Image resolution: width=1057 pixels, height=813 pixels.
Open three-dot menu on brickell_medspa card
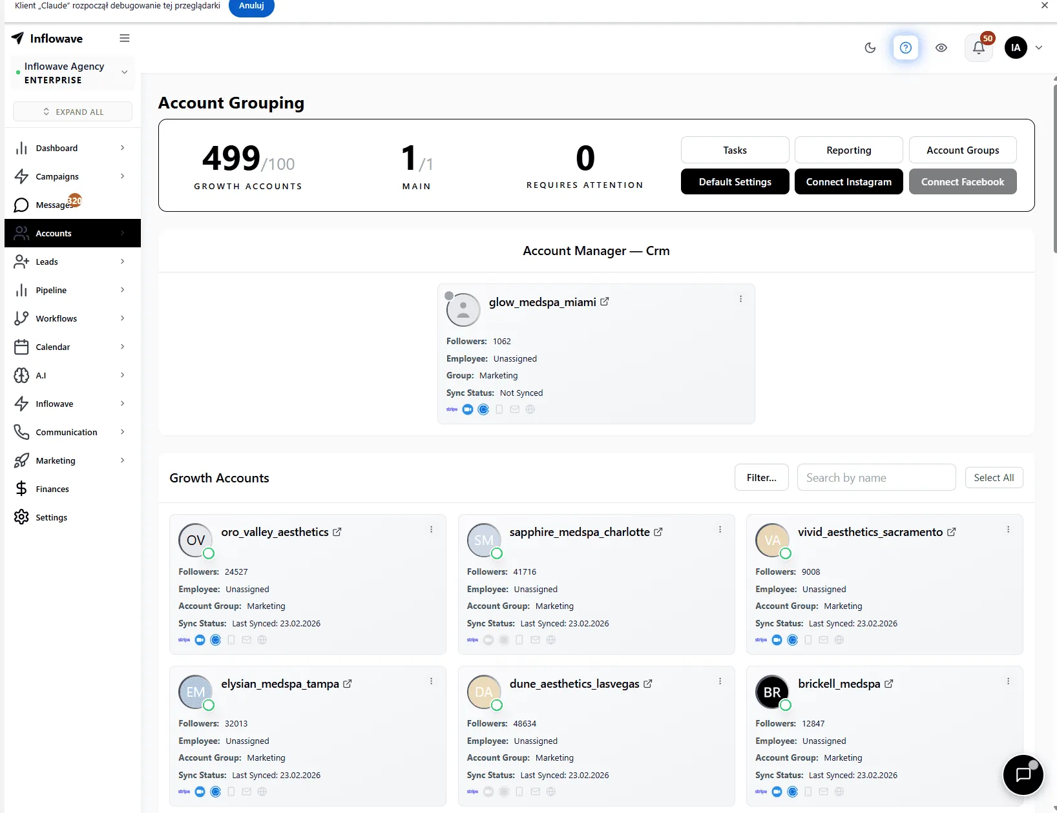pyautogui.click(x=1008, y=681)
